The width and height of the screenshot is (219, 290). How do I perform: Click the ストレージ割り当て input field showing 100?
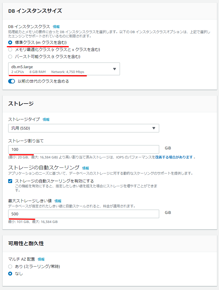coord(84,149)
